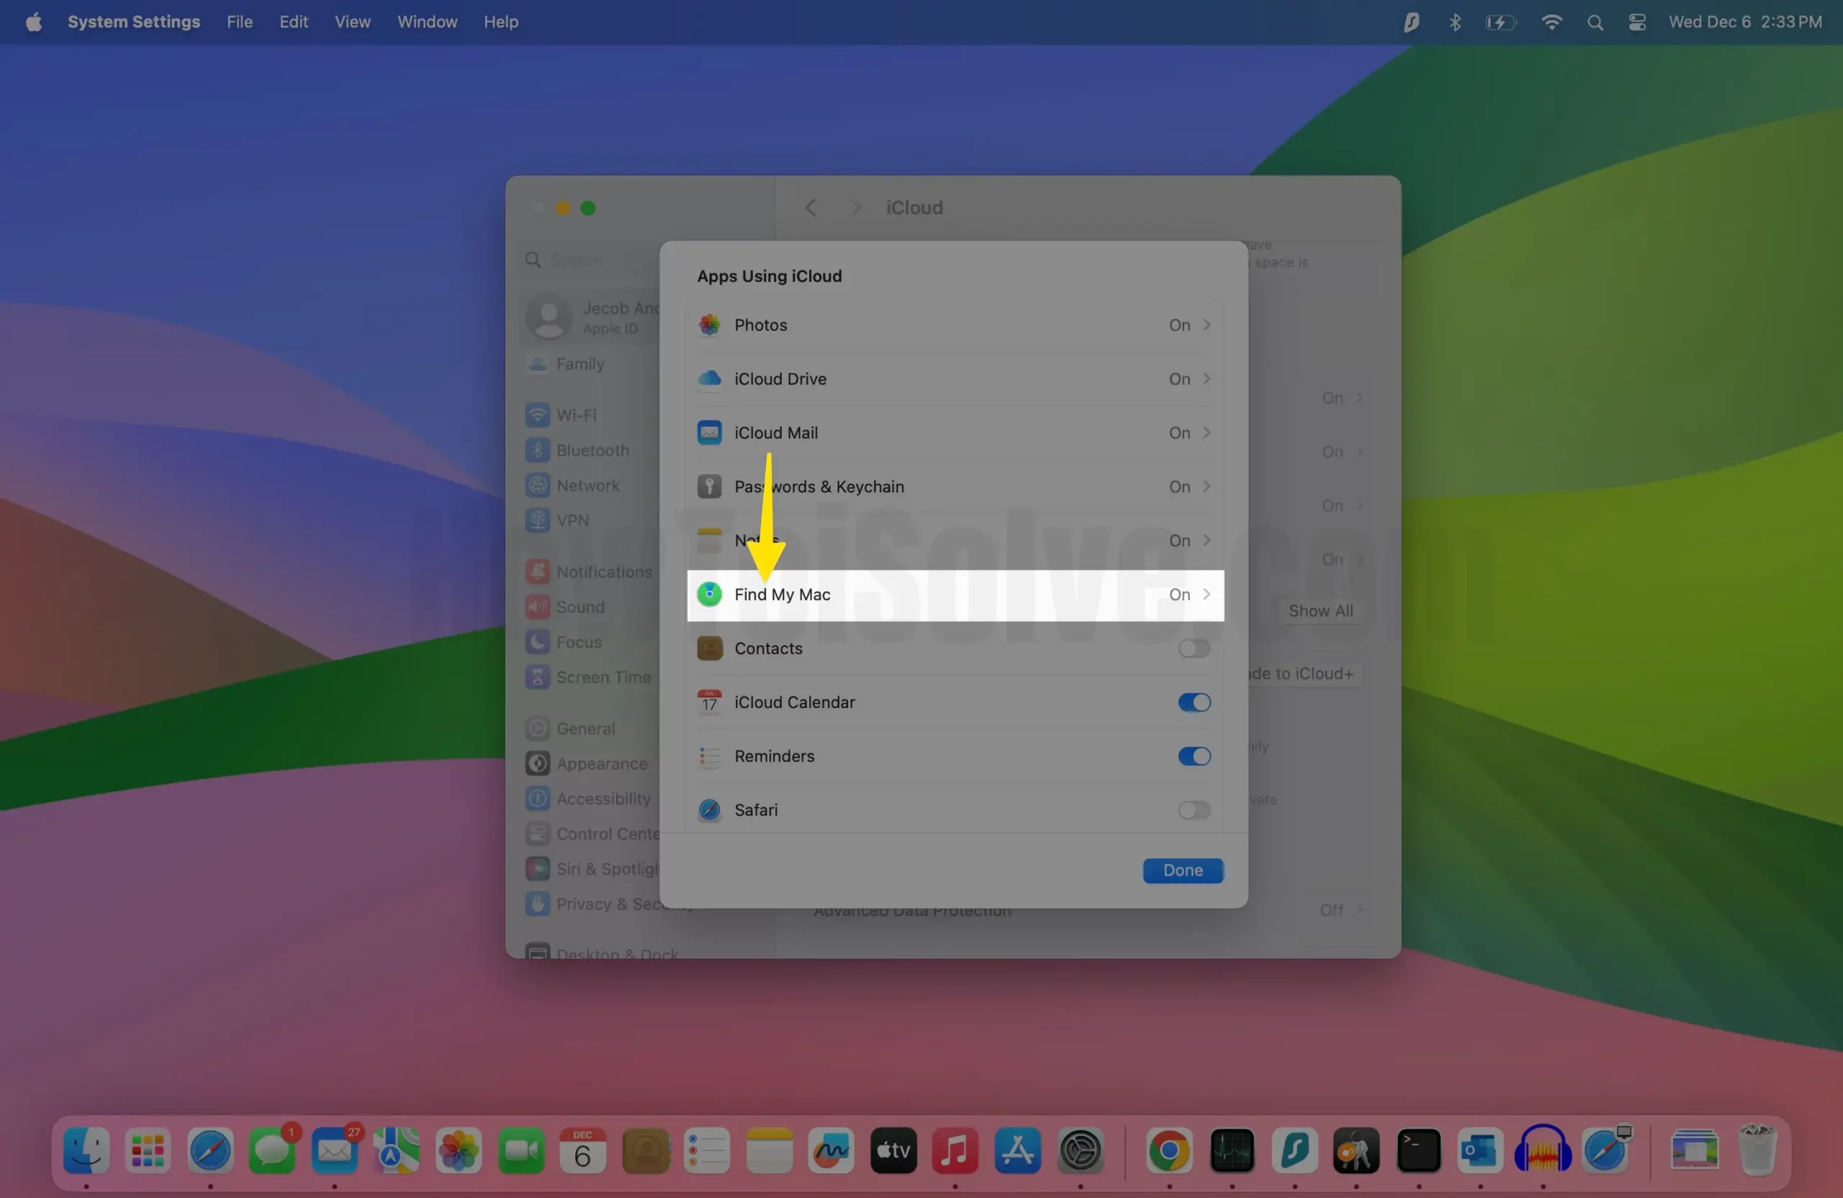
Task: Turn off the Reminders toggle
Action: 1194,756
